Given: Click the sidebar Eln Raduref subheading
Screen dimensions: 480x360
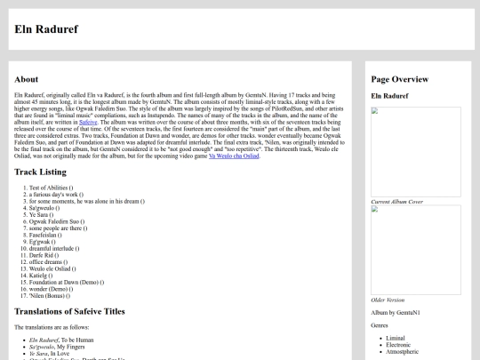Looking at the screenshot, I should coord(389,96).
